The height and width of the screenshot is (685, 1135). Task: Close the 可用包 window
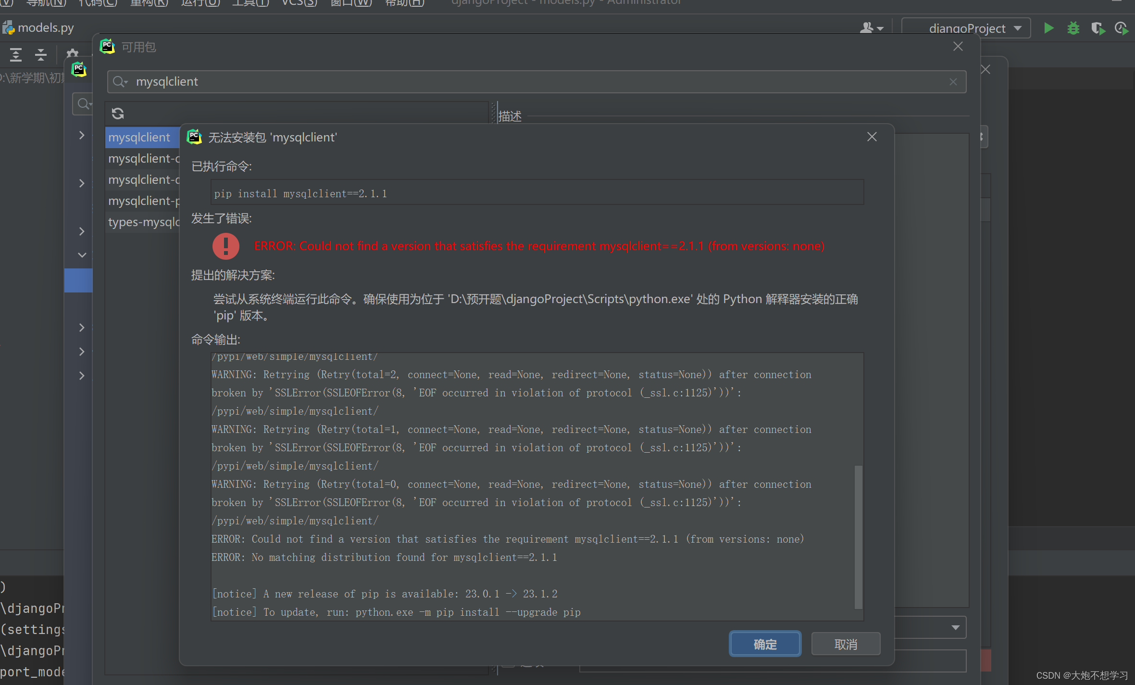(x=958, y=46)
